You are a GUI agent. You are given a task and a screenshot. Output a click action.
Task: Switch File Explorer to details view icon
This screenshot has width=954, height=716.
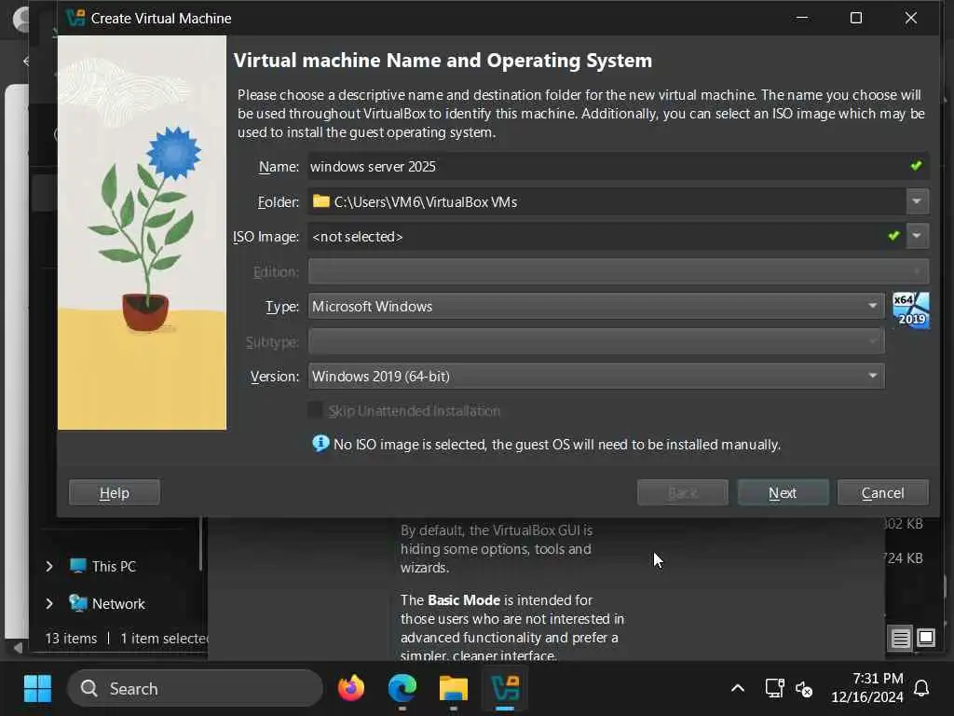[x=901, y=638]
